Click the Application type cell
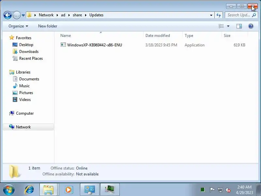Image resolution: width=261 pixels, height=196 pixels. [194, 45]
